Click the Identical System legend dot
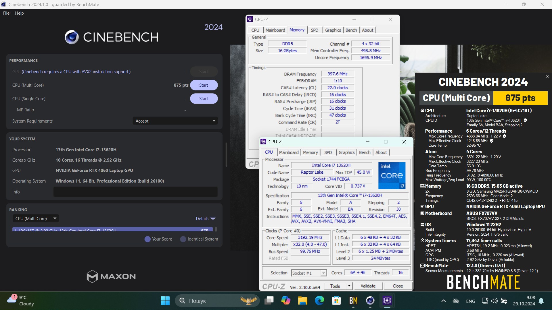 (x=183, y=239)
